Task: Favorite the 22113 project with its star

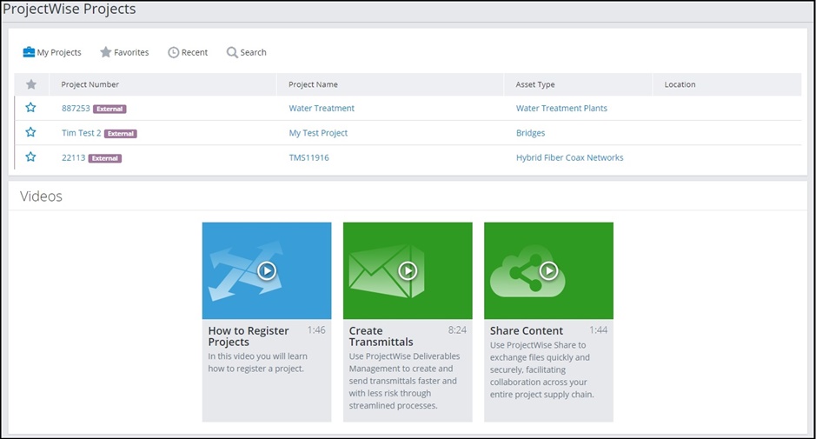Action: coord(30,156)
